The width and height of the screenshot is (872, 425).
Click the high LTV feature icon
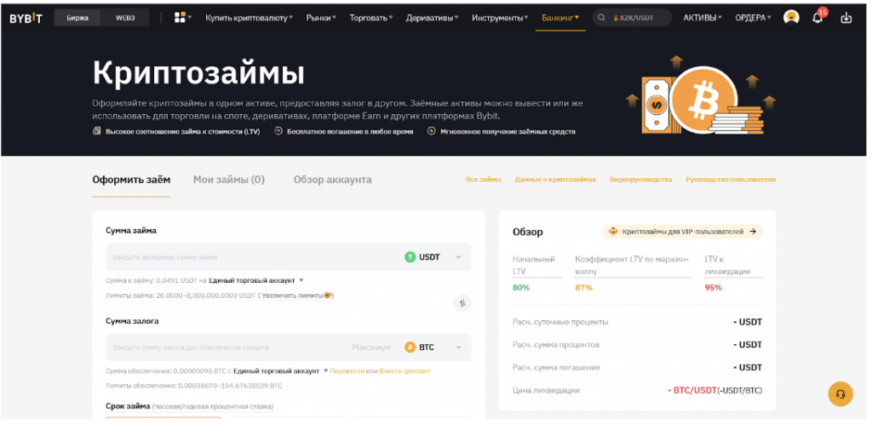(x=96, y=132)
